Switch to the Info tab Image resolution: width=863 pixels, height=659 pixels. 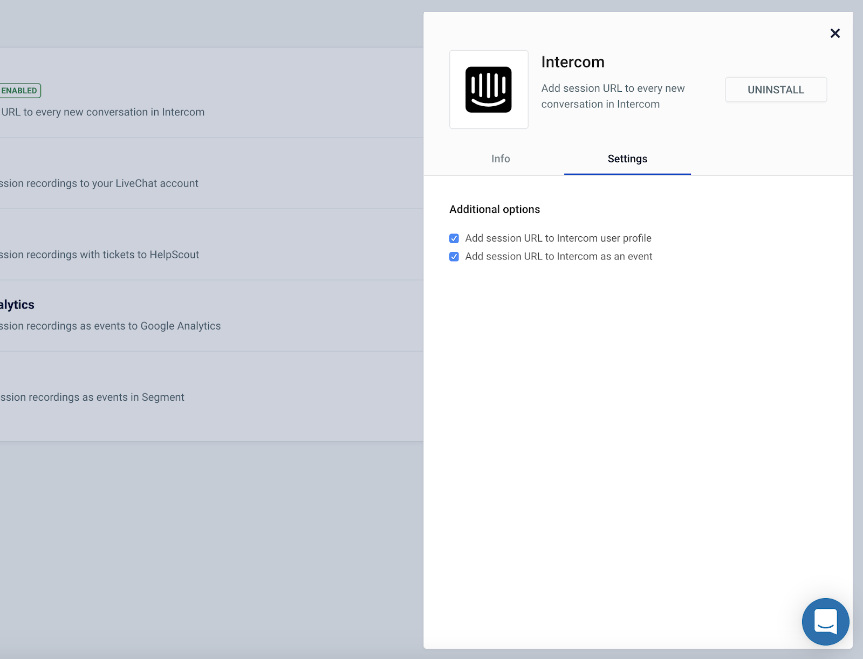500,159
